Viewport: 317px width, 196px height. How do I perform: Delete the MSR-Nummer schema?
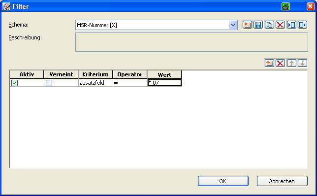pyautogui.click(x=280, y=25)
